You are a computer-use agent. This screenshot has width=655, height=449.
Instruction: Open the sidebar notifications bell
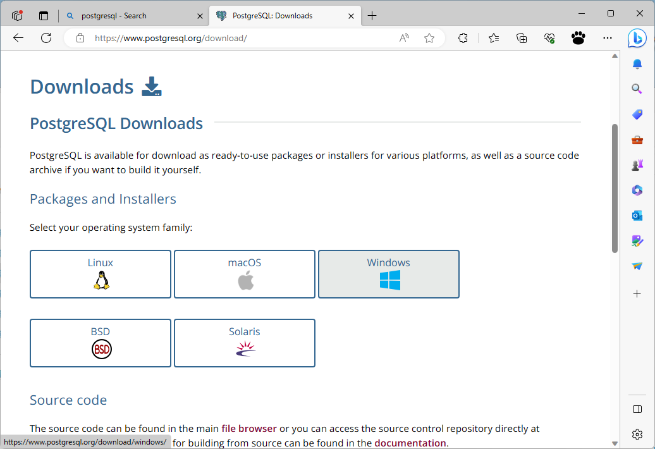(x=637, y=64)
